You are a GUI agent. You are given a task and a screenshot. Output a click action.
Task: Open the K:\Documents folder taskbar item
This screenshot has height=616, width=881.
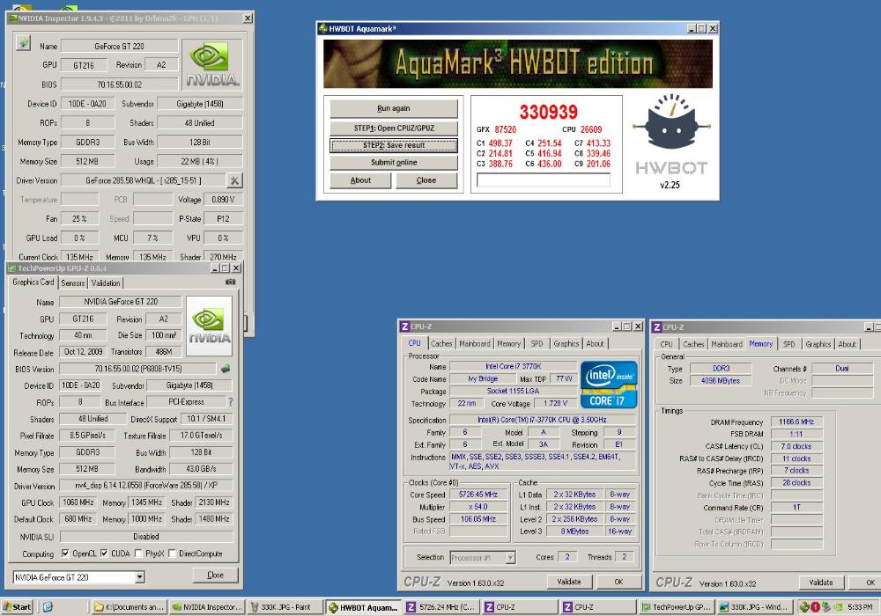coord(129,606)
